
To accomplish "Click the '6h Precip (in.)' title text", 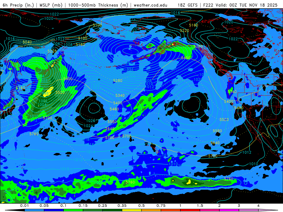I will 18,5.
